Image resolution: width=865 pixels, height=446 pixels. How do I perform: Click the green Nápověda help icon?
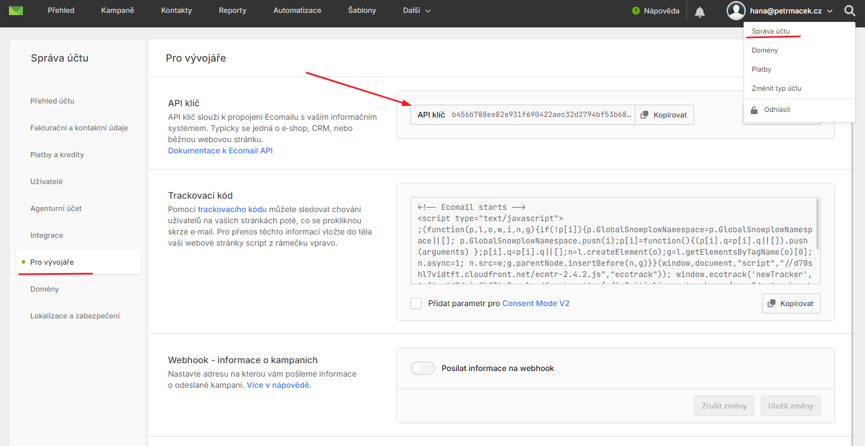pyautogui.click(x=635, y=11)
